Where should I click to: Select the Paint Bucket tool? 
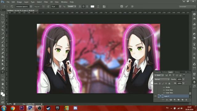click(x=3, y=57)
